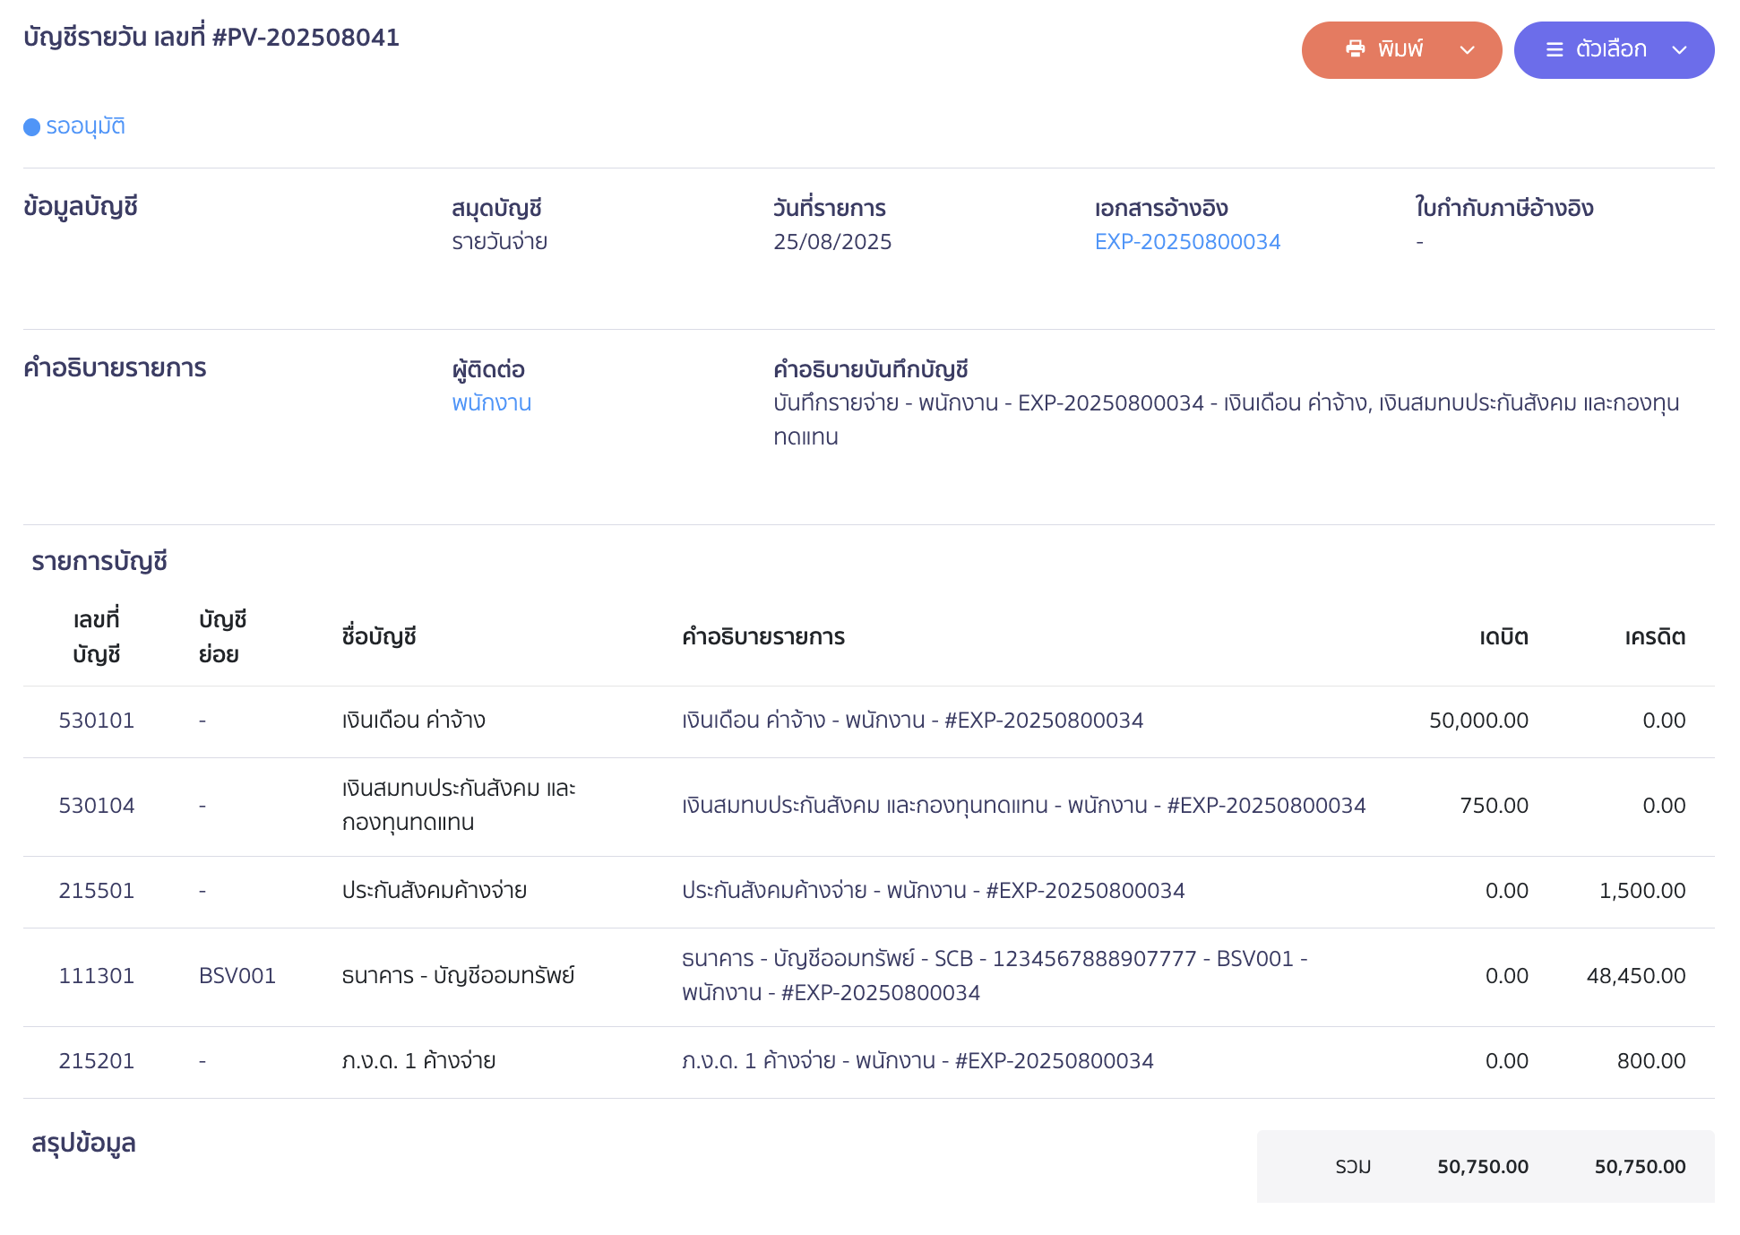
Task: Select account number 530104 row
Action: pos(97,806)
